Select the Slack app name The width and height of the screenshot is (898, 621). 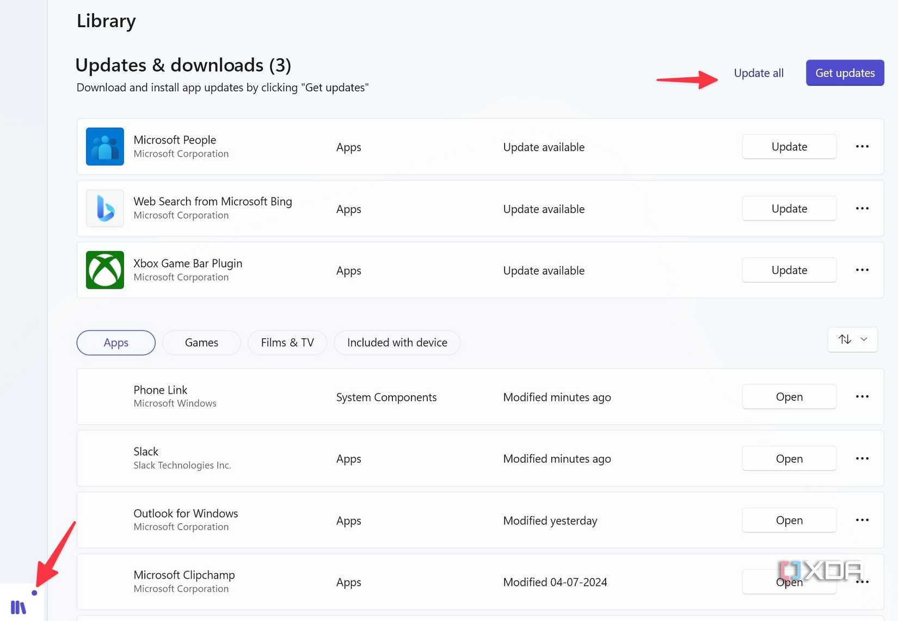click(146, 451)
